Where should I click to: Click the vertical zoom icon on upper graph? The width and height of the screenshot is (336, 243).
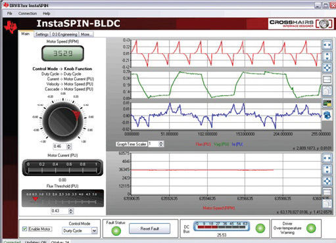[x=327, y=56]
